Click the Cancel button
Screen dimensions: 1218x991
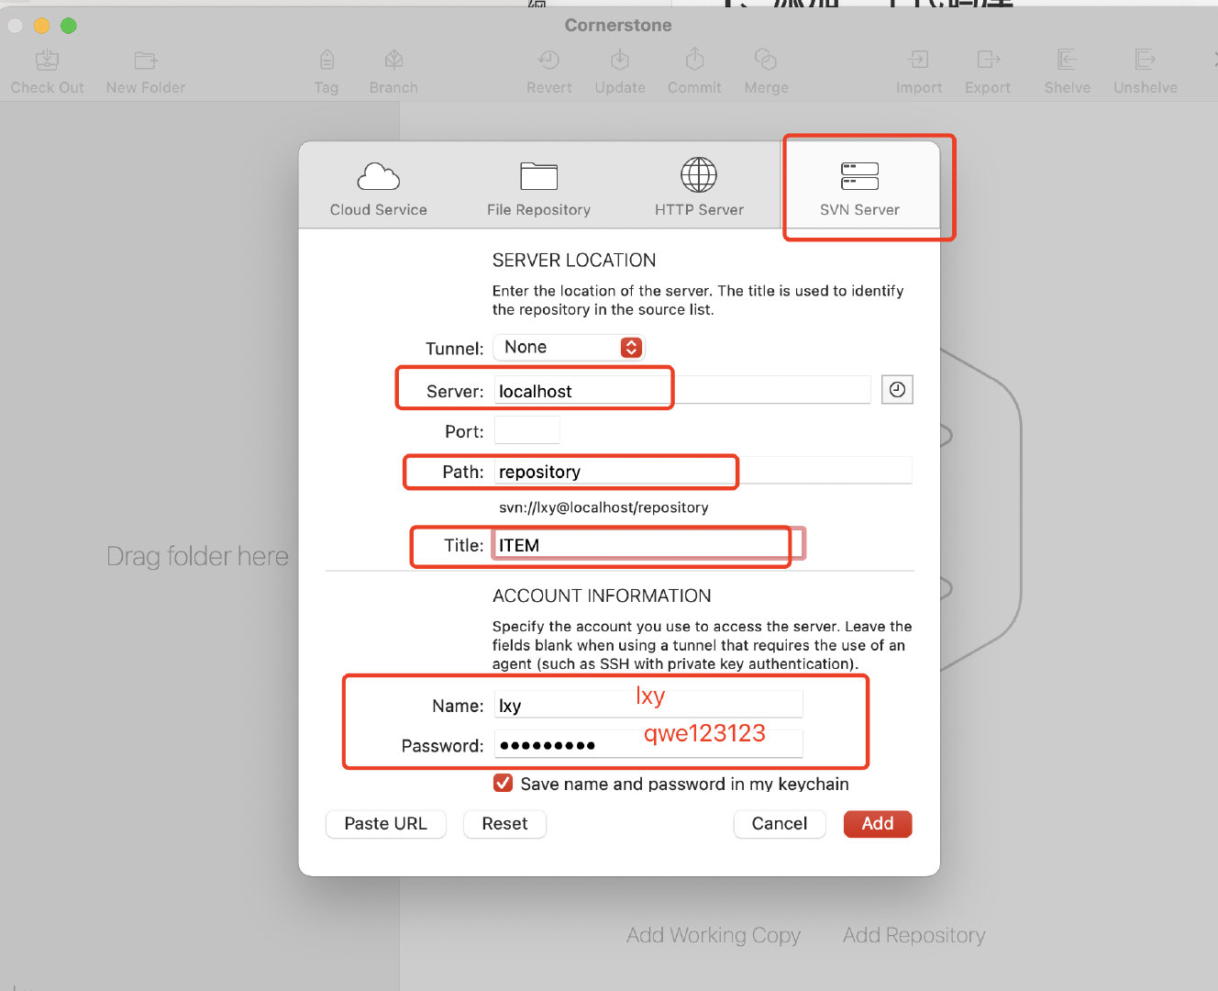(780, 824)
